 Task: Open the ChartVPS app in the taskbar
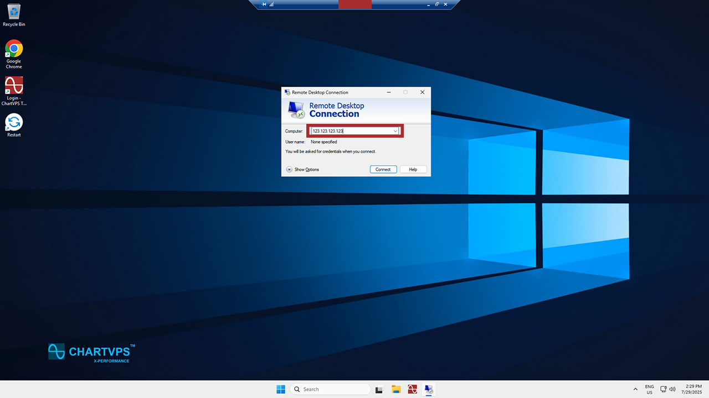pyautogui.click(x=412, y=389)
